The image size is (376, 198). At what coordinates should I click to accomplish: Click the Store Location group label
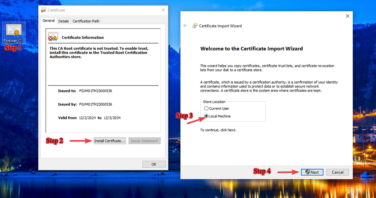(214, 102)
